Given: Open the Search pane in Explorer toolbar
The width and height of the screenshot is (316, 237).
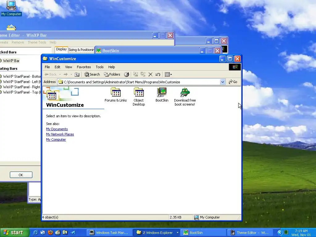Looking at the screenshot, I should tap(92, 75).
